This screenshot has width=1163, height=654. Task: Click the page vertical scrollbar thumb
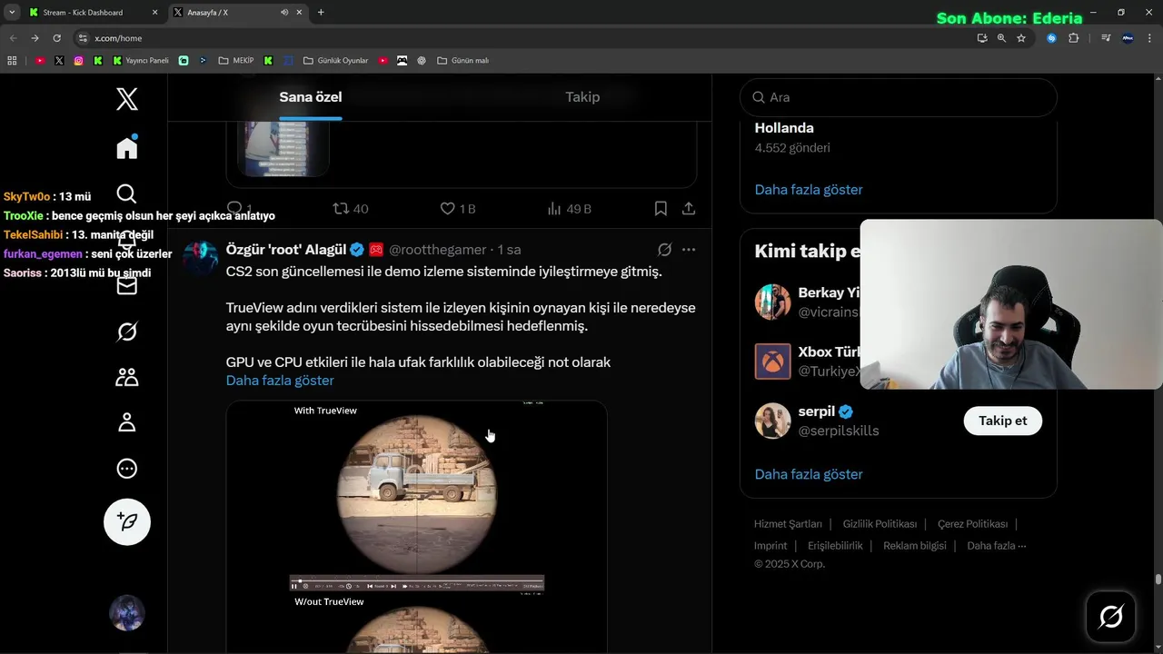[1158, 579]
